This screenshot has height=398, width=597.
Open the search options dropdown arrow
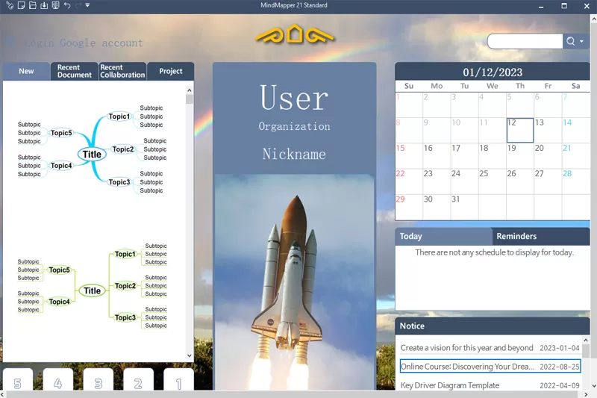582,41
